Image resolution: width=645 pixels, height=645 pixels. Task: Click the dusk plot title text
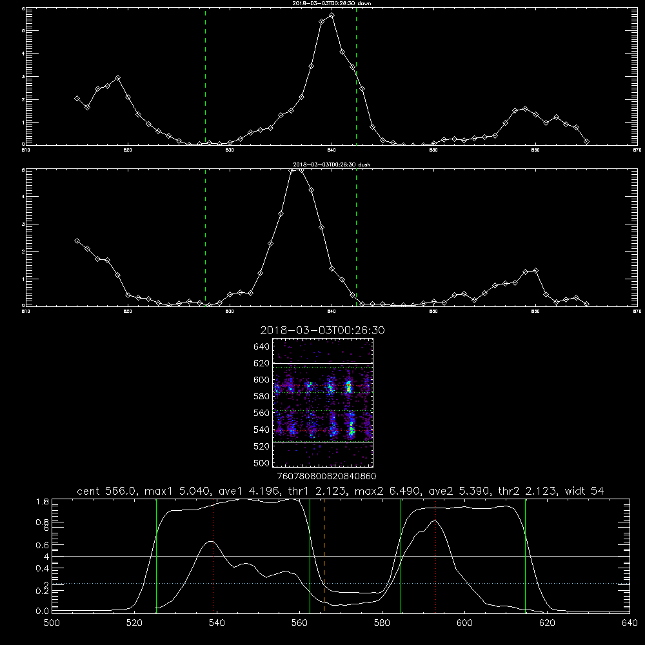[332, 164]
